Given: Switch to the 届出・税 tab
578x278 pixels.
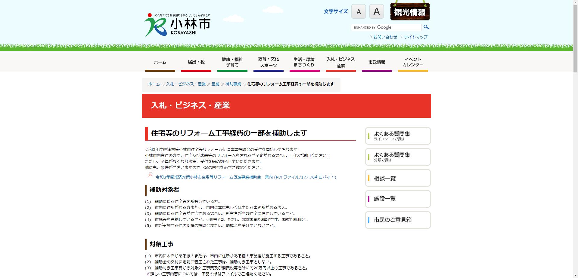Looking at the screenshot, I should pos(196,62).
